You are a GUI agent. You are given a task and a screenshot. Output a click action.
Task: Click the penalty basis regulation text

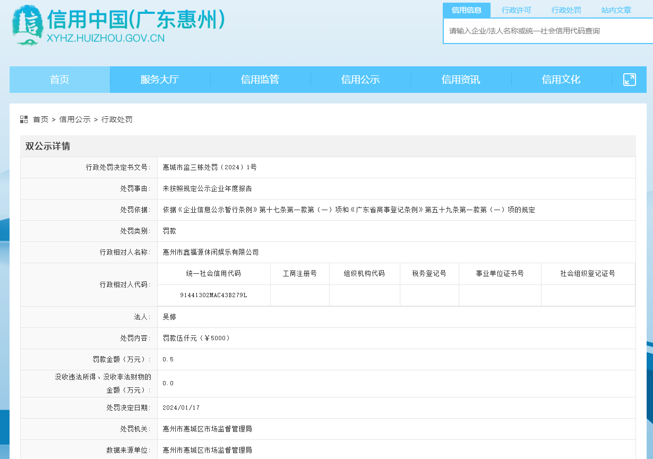[349, 210]
